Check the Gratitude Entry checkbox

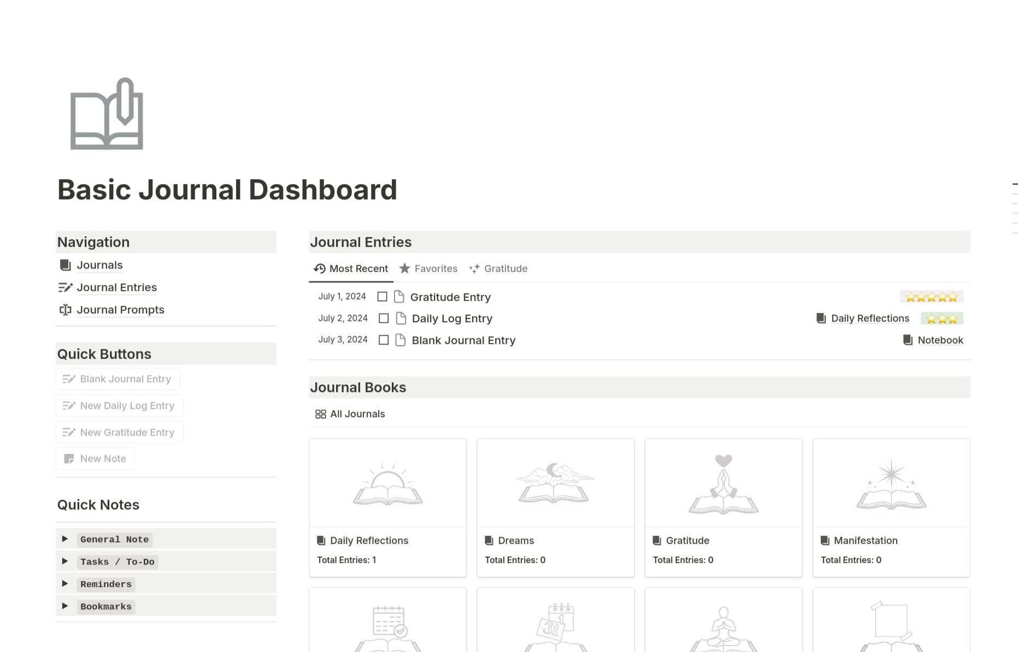click(x=383, y=297)
